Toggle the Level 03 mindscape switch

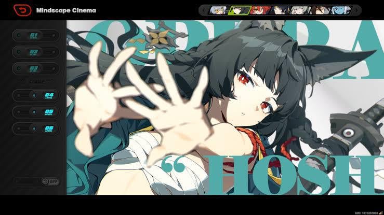pos(36,68)
